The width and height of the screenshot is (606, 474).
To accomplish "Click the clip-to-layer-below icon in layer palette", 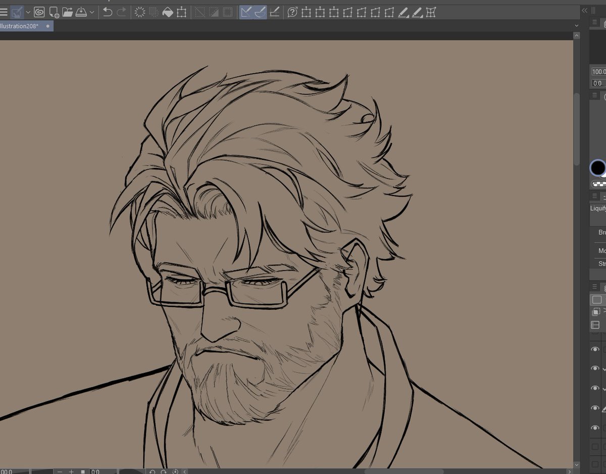I will click(x=597, y=312).
